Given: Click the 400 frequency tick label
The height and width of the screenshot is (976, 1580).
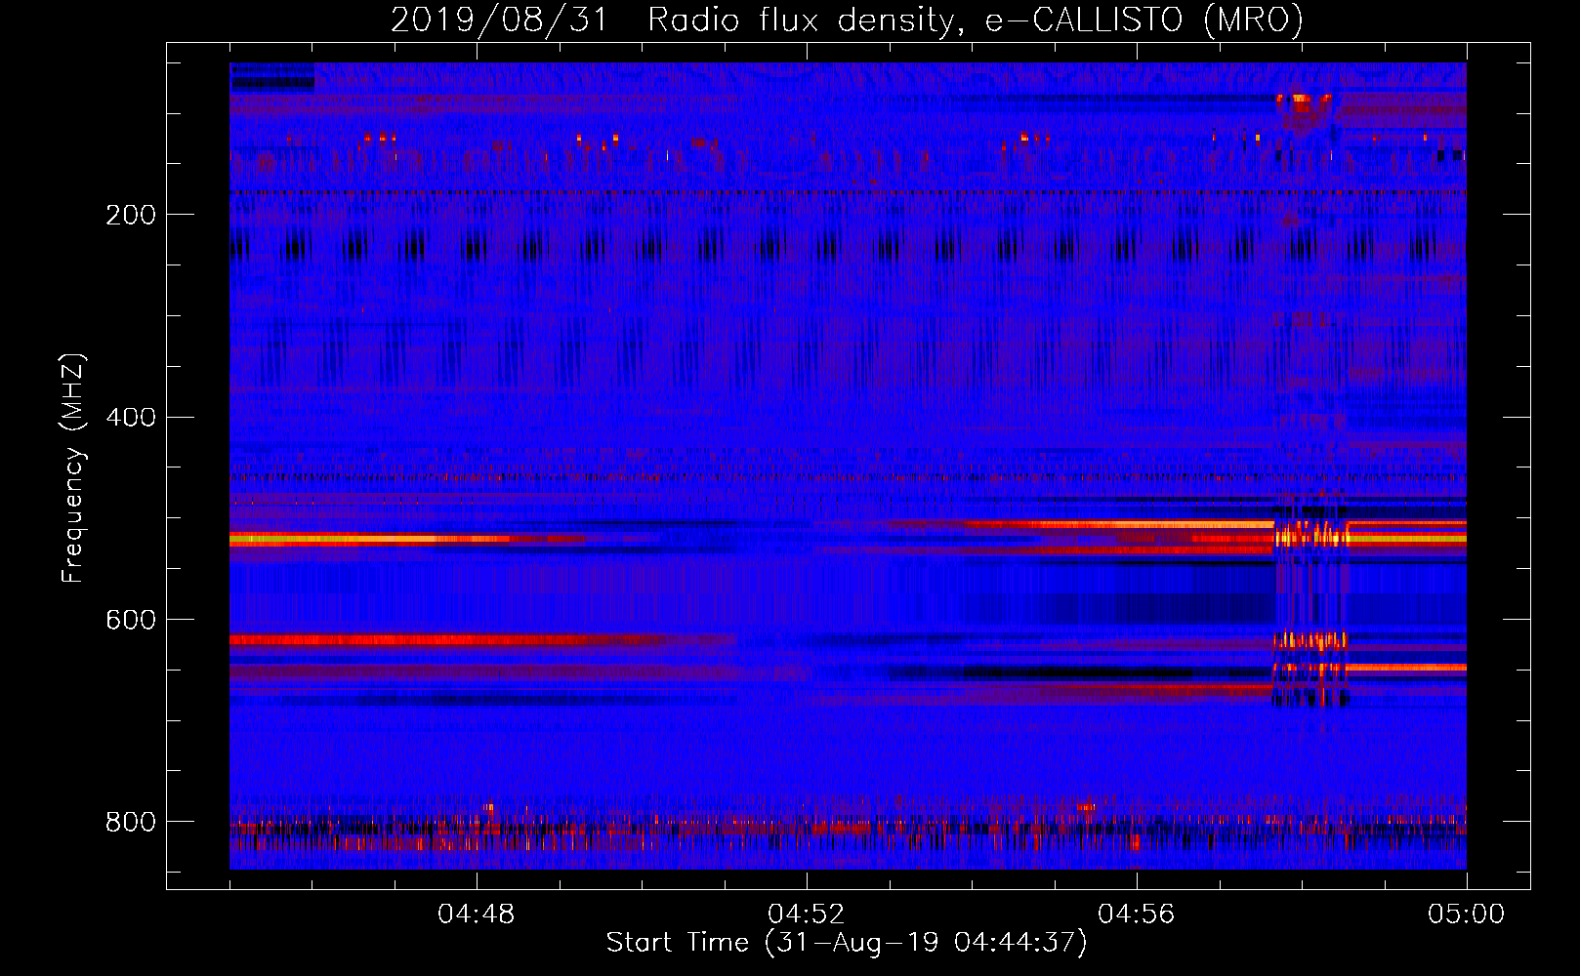Looking at the screenshot, I should pos(131,418).
